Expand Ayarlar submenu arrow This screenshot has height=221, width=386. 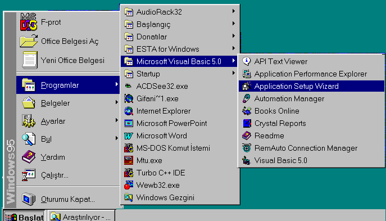tap(116, 120)
